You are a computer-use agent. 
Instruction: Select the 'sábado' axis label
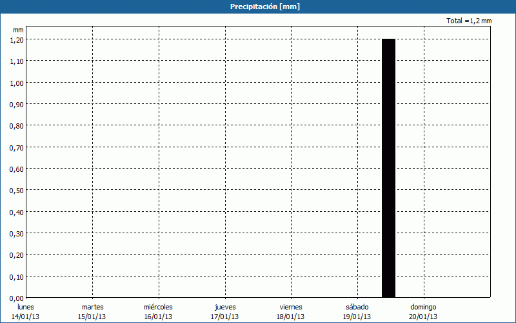[357, 307]
